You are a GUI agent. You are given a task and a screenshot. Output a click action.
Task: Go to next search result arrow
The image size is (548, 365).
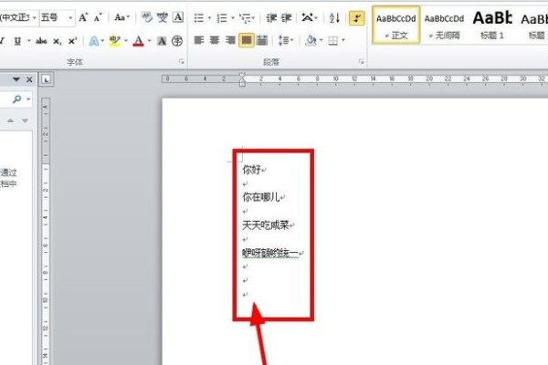(x=25, y=120)
